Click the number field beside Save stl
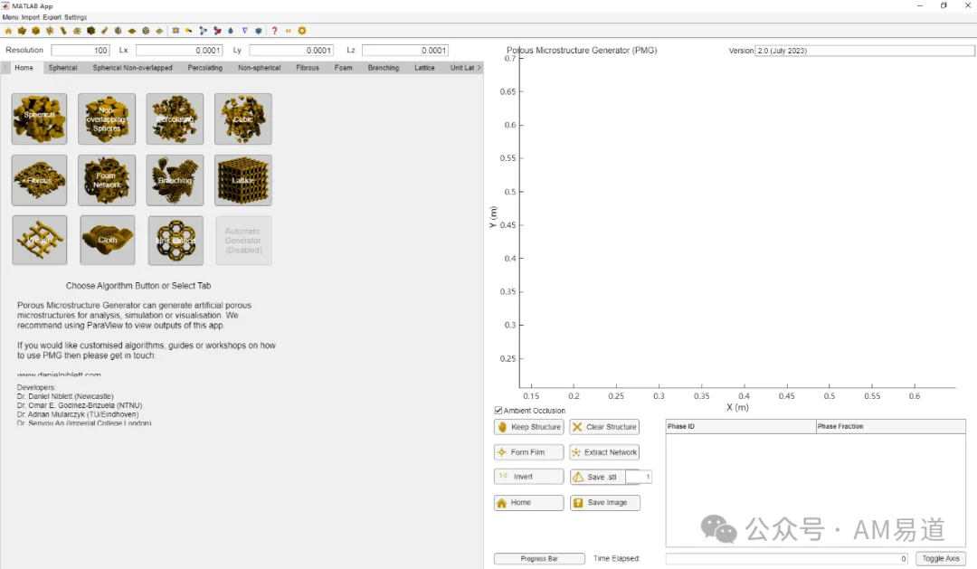Image resolution: width=977 pixels, height=569 pixels. [639, 477]
